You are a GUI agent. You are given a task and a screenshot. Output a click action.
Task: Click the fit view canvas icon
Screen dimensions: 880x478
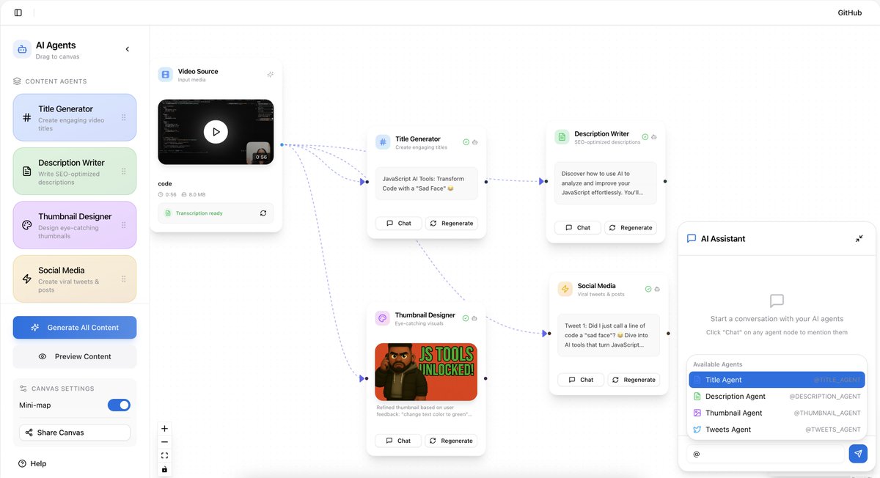tap(164, 455)
